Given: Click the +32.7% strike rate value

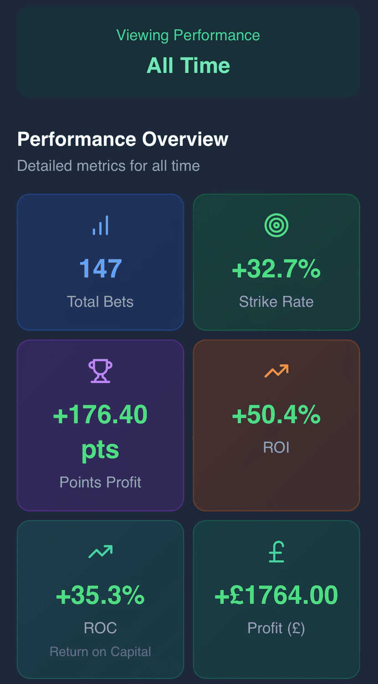Looking at the screenshot, I should 276,269.
